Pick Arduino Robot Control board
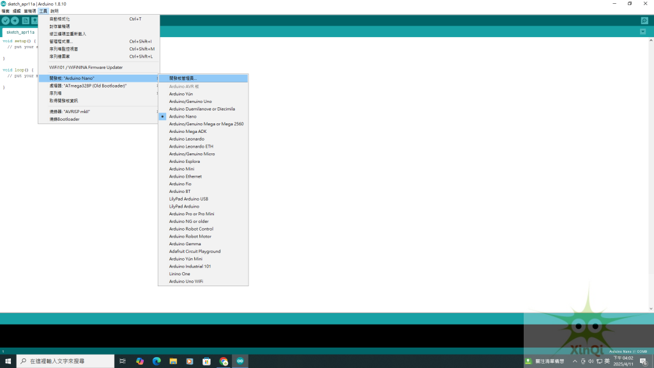The height and width of the screenshot is (368, 654). coord(203,229)
